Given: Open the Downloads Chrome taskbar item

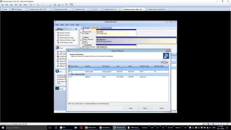Looking at the screenshot, I should pyautogui.click(x=105, y=127).
